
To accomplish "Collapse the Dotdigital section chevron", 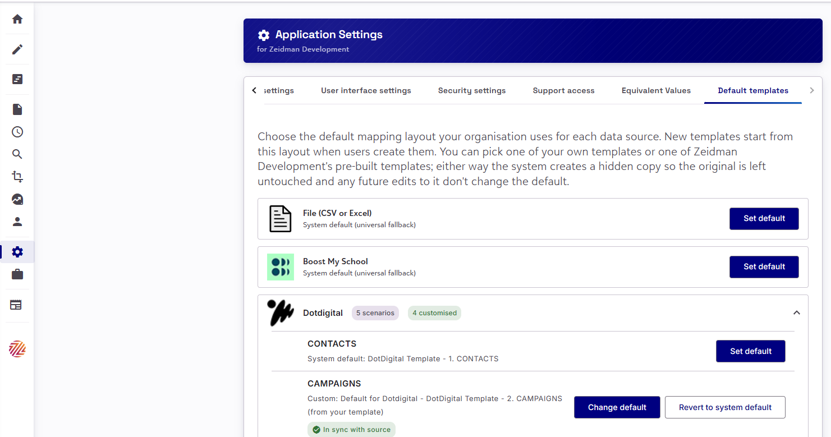I will pyautogui.click(x=796, y=312).
